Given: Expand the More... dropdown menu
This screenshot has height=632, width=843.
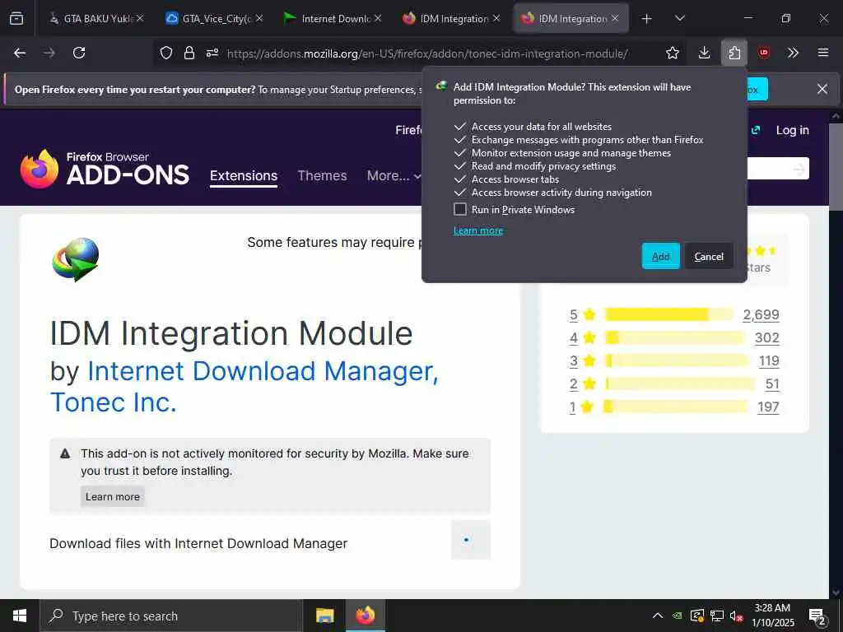Looking at the screenshot, I should tap(394, 176).
